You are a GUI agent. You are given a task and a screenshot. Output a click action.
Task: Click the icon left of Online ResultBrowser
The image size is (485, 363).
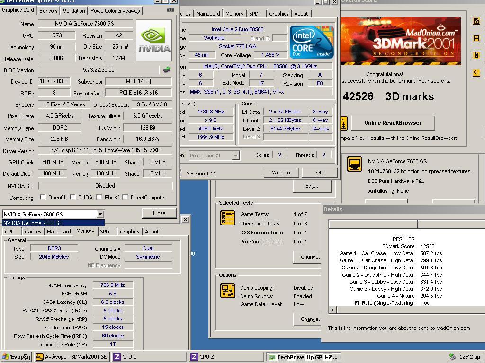344,123
